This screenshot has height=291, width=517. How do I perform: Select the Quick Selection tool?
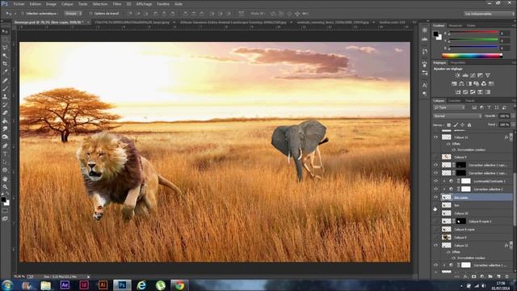point(6,56)
